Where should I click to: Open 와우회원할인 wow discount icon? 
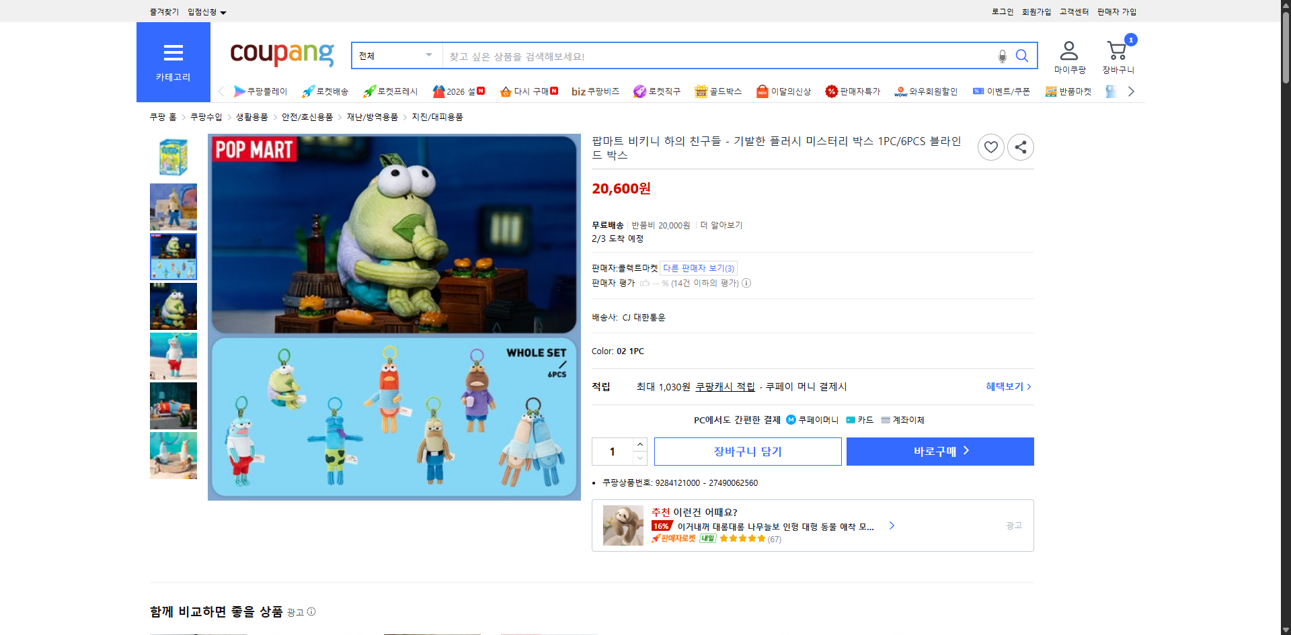(901, 91)
